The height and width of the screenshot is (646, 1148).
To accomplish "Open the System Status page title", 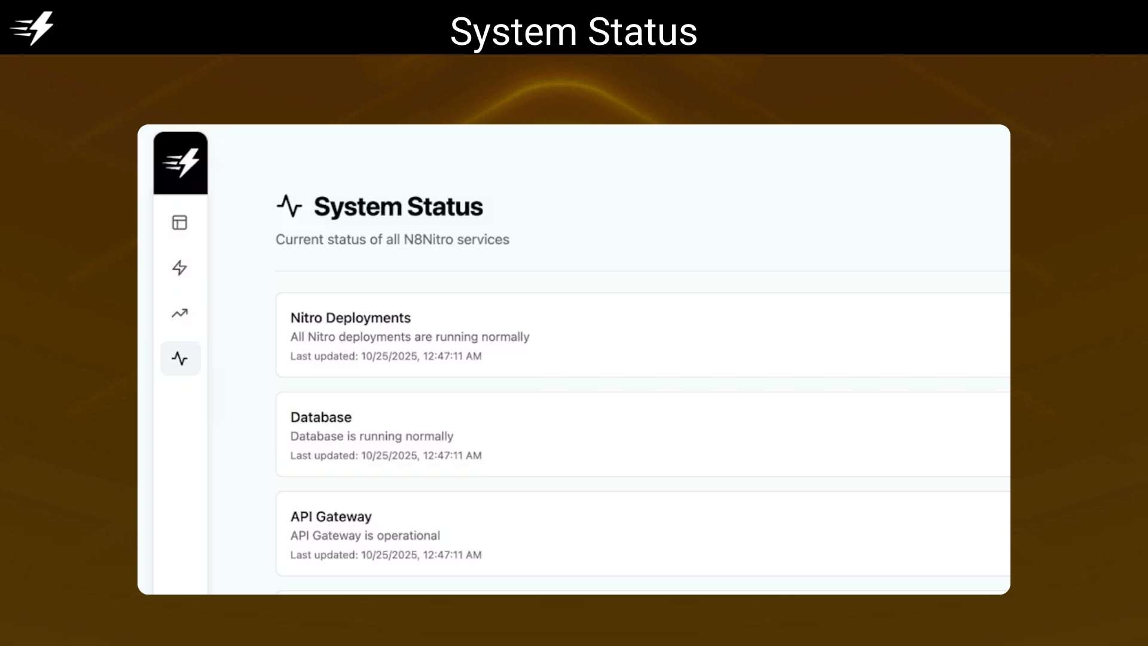I will pos(398,206).
